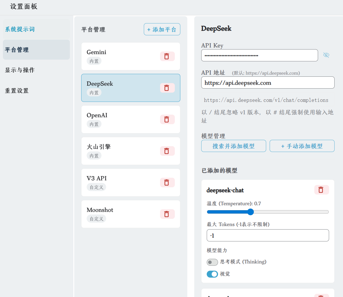Image resolution: width=343 pixels, height=297 pixels.
Task: Delete the OpenAI platform
Action: pos(167,120)
